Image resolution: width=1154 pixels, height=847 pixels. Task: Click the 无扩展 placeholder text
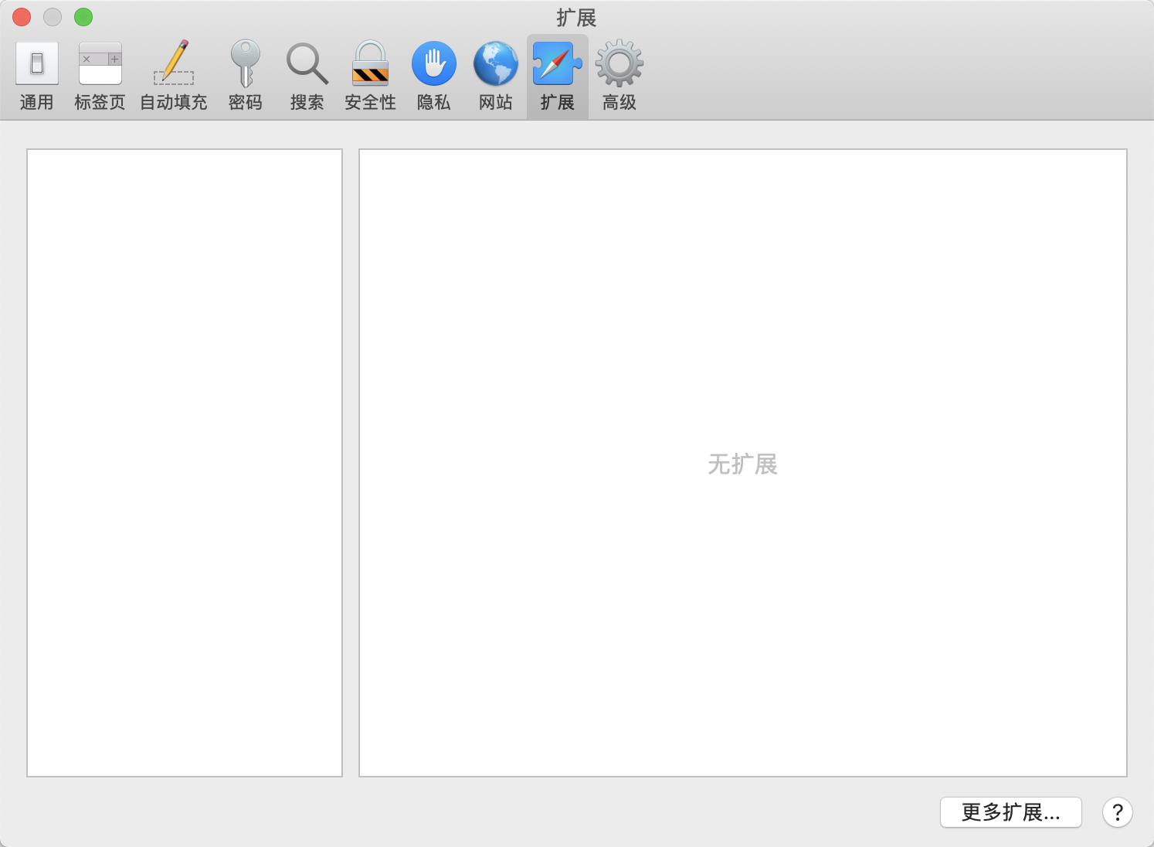tap(742, 464)
